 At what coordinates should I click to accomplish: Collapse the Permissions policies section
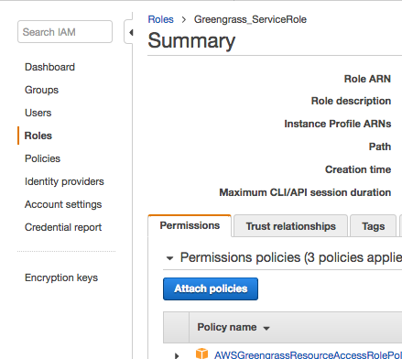pos(169,258)
